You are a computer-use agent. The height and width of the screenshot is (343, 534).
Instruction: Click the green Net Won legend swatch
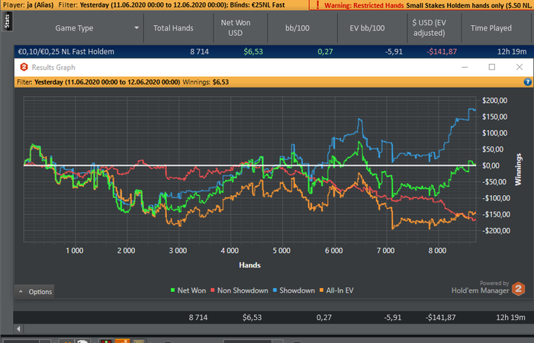click(172, 290)
